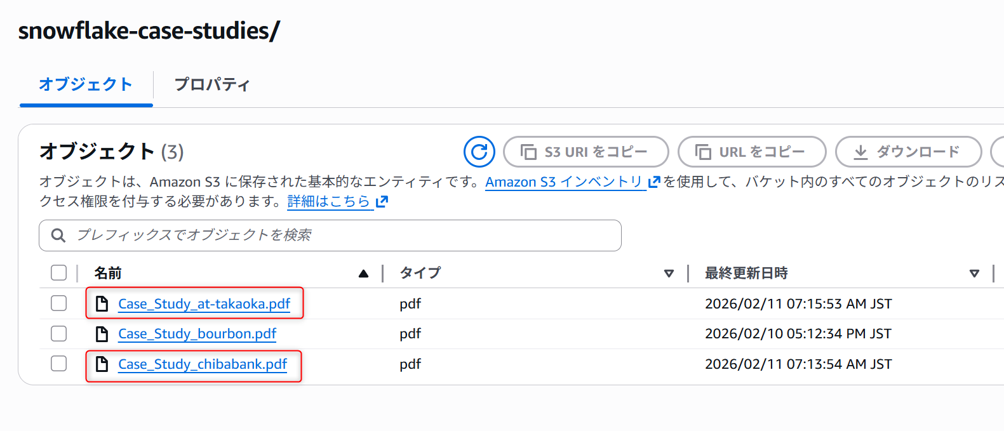Tick the checkbox for Case_Study_chibabank.pdf row
This screenshot has width=1004, height=431.
[59, 364]
